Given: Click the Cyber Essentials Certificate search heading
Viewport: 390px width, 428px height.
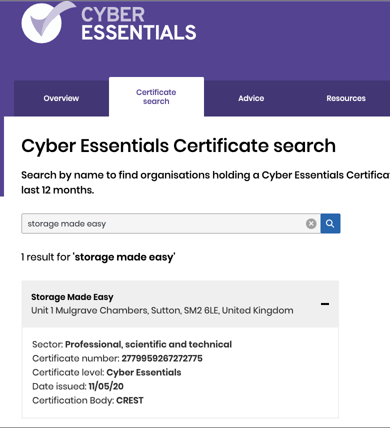Looking at the screenshot, I should click(178, 146).
